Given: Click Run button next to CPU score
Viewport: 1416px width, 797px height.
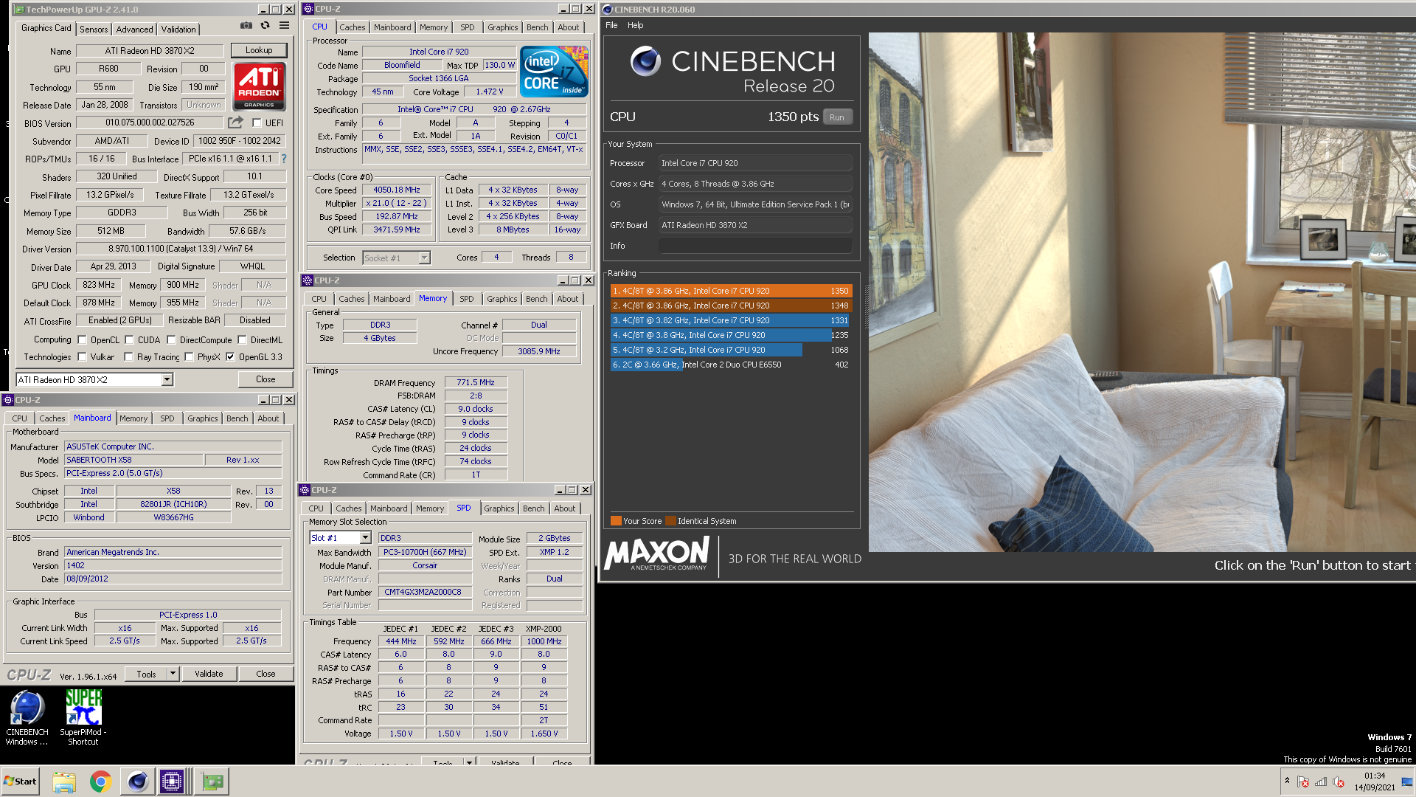Looking at the screenshot, I should [836, 117].
